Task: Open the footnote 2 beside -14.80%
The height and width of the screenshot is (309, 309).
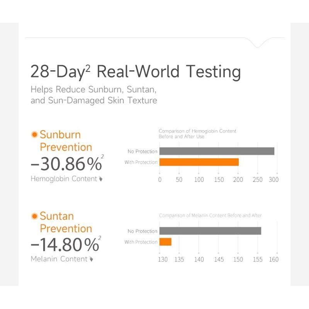Action: coord(100,237)
